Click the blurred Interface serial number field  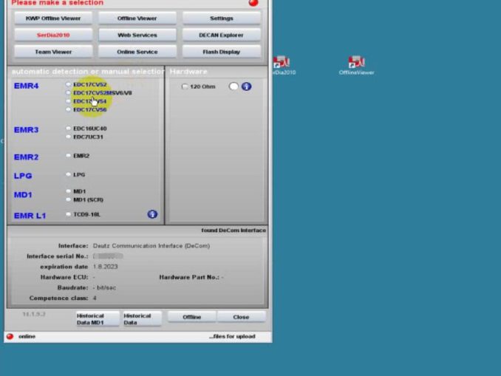point(108,256)
